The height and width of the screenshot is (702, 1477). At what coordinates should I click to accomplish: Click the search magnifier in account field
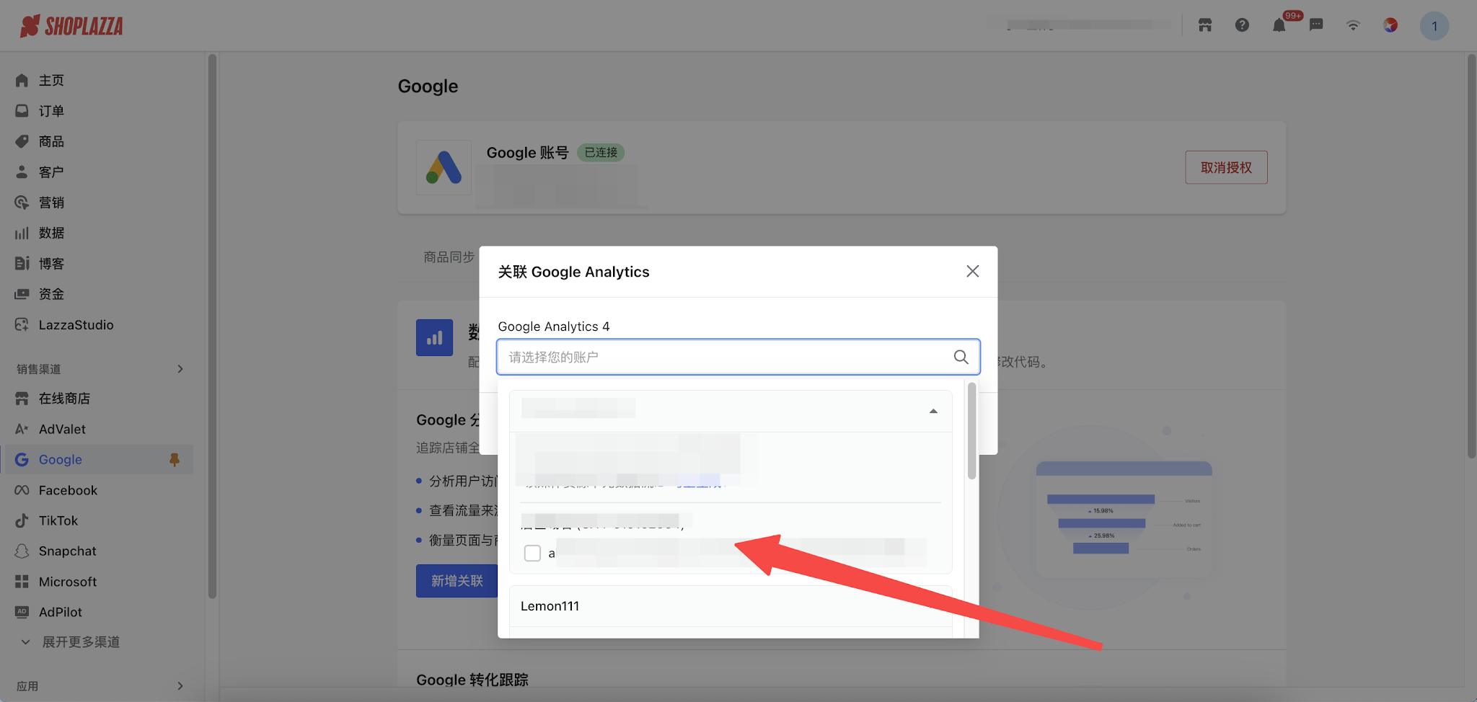point(961,357)
